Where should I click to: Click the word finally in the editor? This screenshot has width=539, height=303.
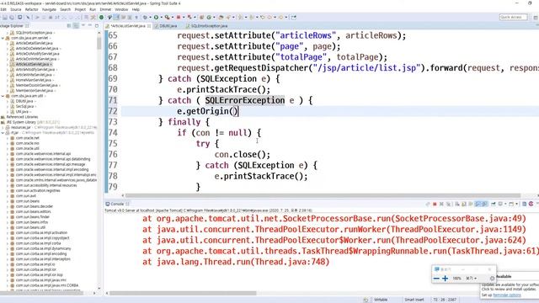point(184,122)
